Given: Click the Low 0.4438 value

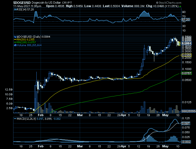Looking at the screenshot, I should click(x=93, y=6).
